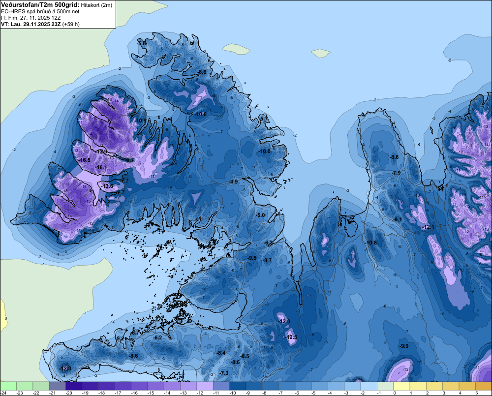Click the -10.0 temperature value

click(264, 151)
